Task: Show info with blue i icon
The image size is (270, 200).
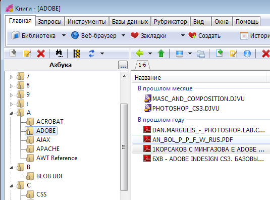Action: click(247, 54)
